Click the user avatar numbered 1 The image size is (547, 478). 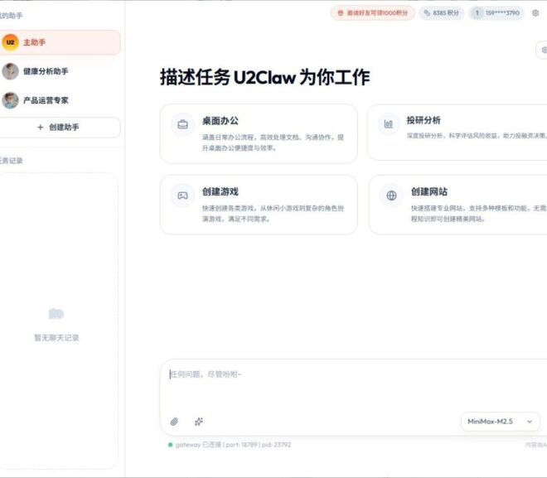pyautogui.click(x=477, y=13)
